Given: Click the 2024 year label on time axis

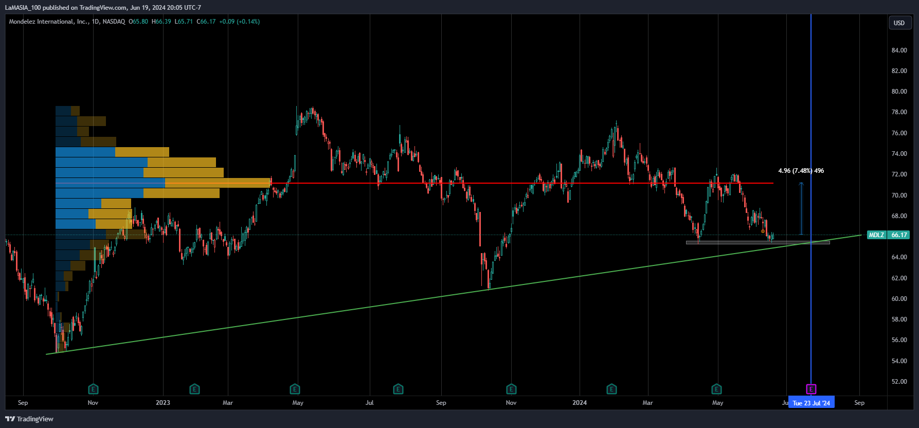Looking at the screenshot, I should (580, 403).
